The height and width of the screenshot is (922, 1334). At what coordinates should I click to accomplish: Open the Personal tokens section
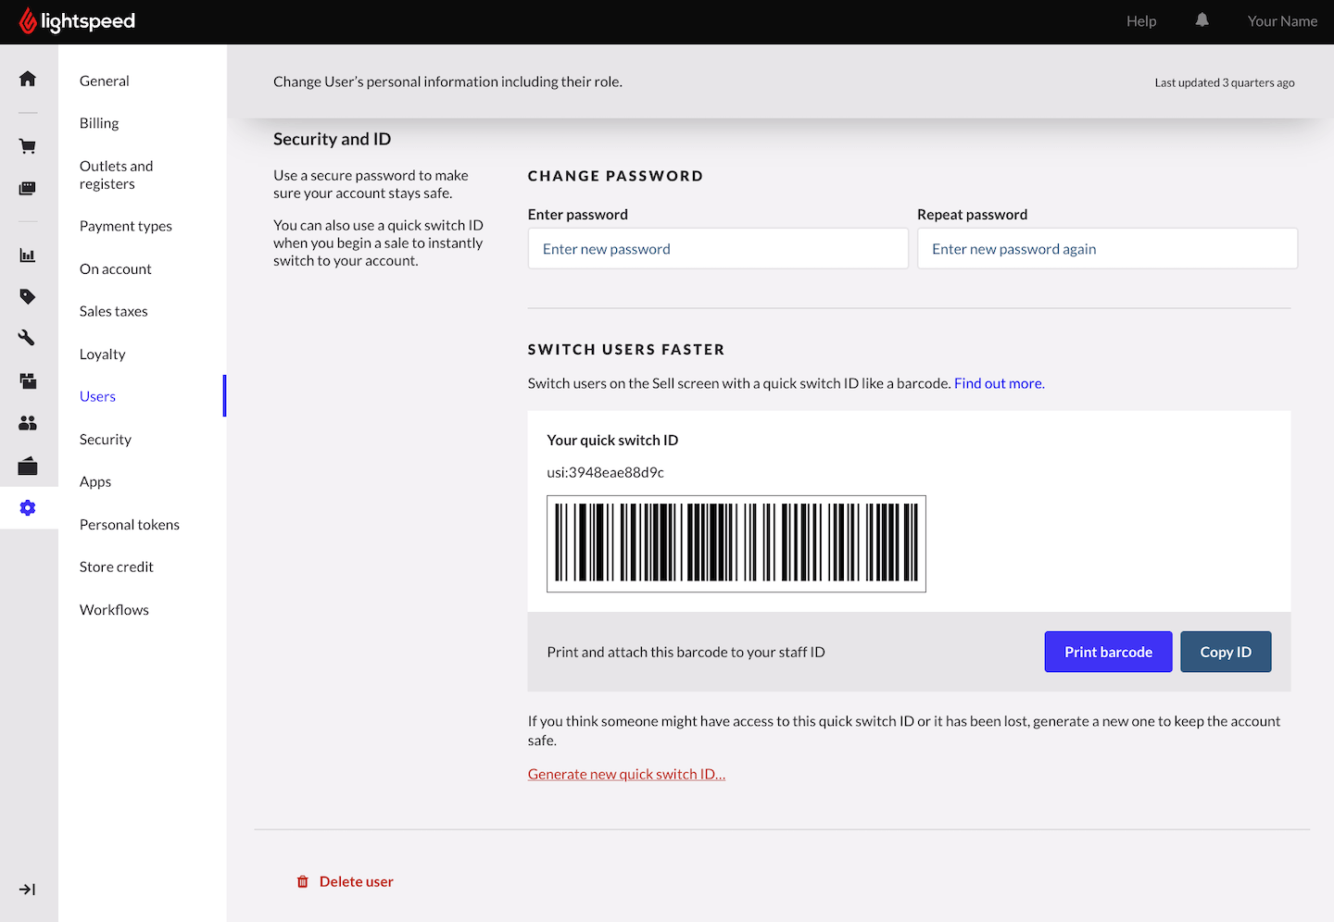coord(129,524)
